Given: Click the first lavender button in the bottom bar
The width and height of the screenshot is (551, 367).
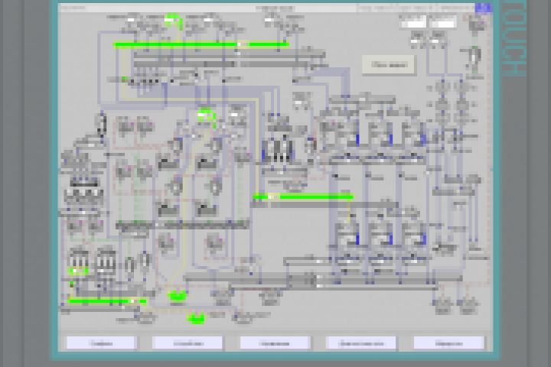Looking at the screenshot, I should [x=101, y=343].
